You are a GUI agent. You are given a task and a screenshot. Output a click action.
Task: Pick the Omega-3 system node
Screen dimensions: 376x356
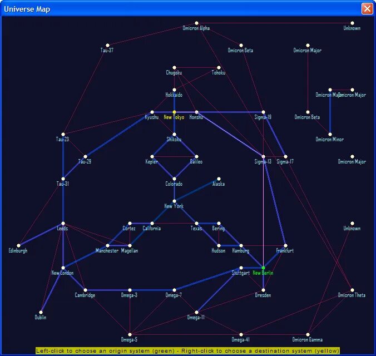(x=130, y=290)
